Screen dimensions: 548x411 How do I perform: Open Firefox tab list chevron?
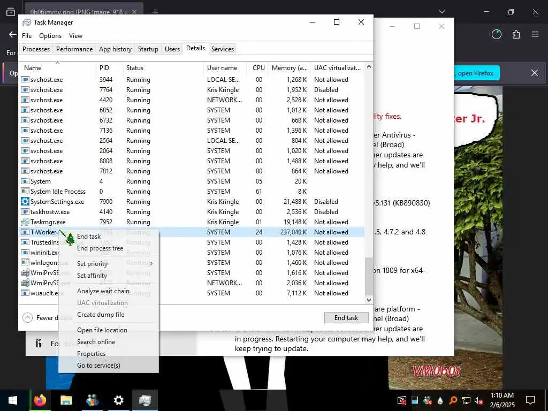[442, 12]
